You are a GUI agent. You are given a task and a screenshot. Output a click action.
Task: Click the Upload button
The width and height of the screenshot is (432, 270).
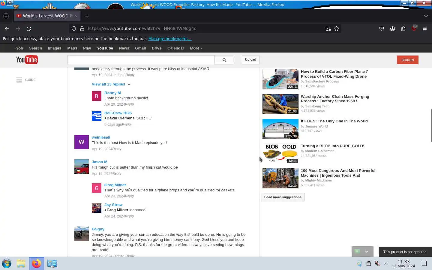(250, 60)
